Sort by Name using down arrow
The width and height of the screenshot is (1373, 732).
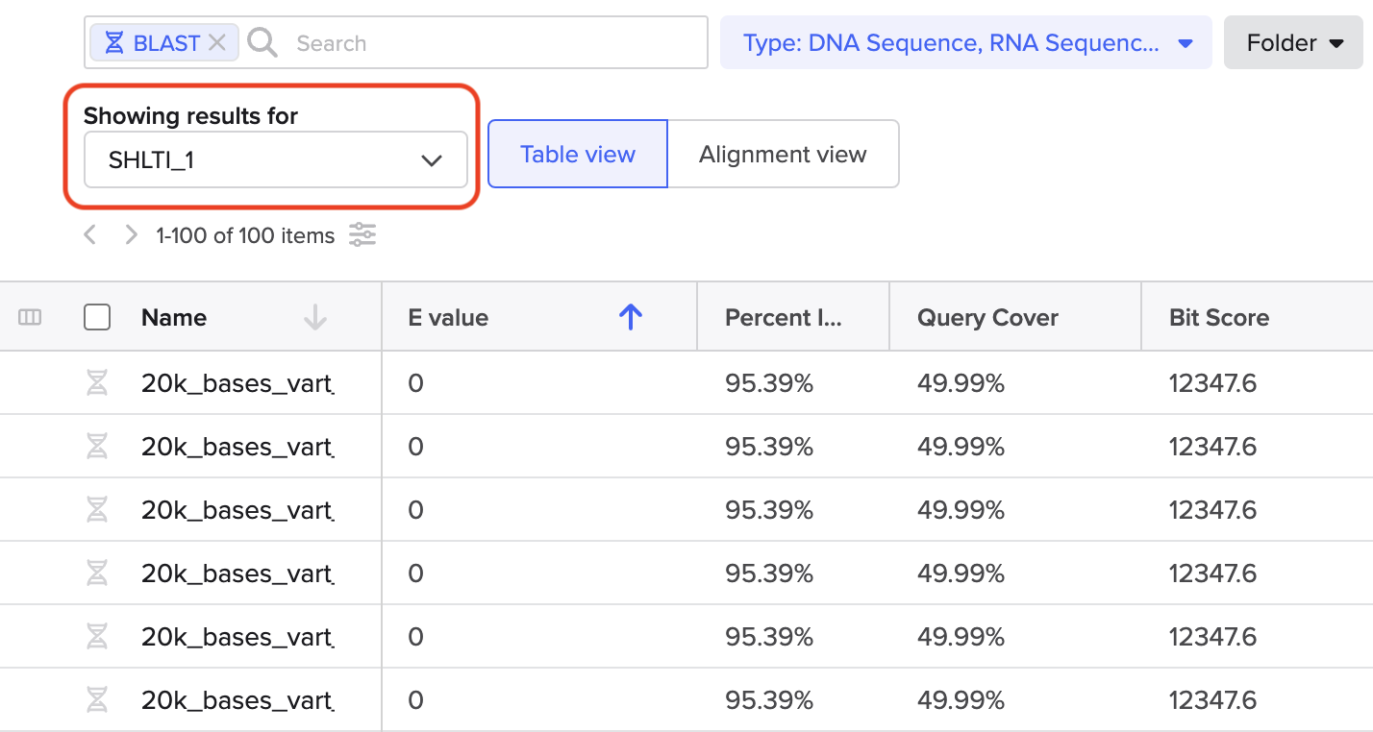pyautogui.click(x=314, y=318)
